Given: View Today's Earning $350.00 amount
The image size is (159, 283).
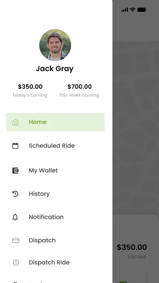Looking at the screenshot, I should pos(30,87).
